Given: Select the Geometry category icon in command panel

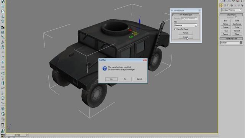Looking at the screenshot, I should pyautogui.click(x=221, y=5).
